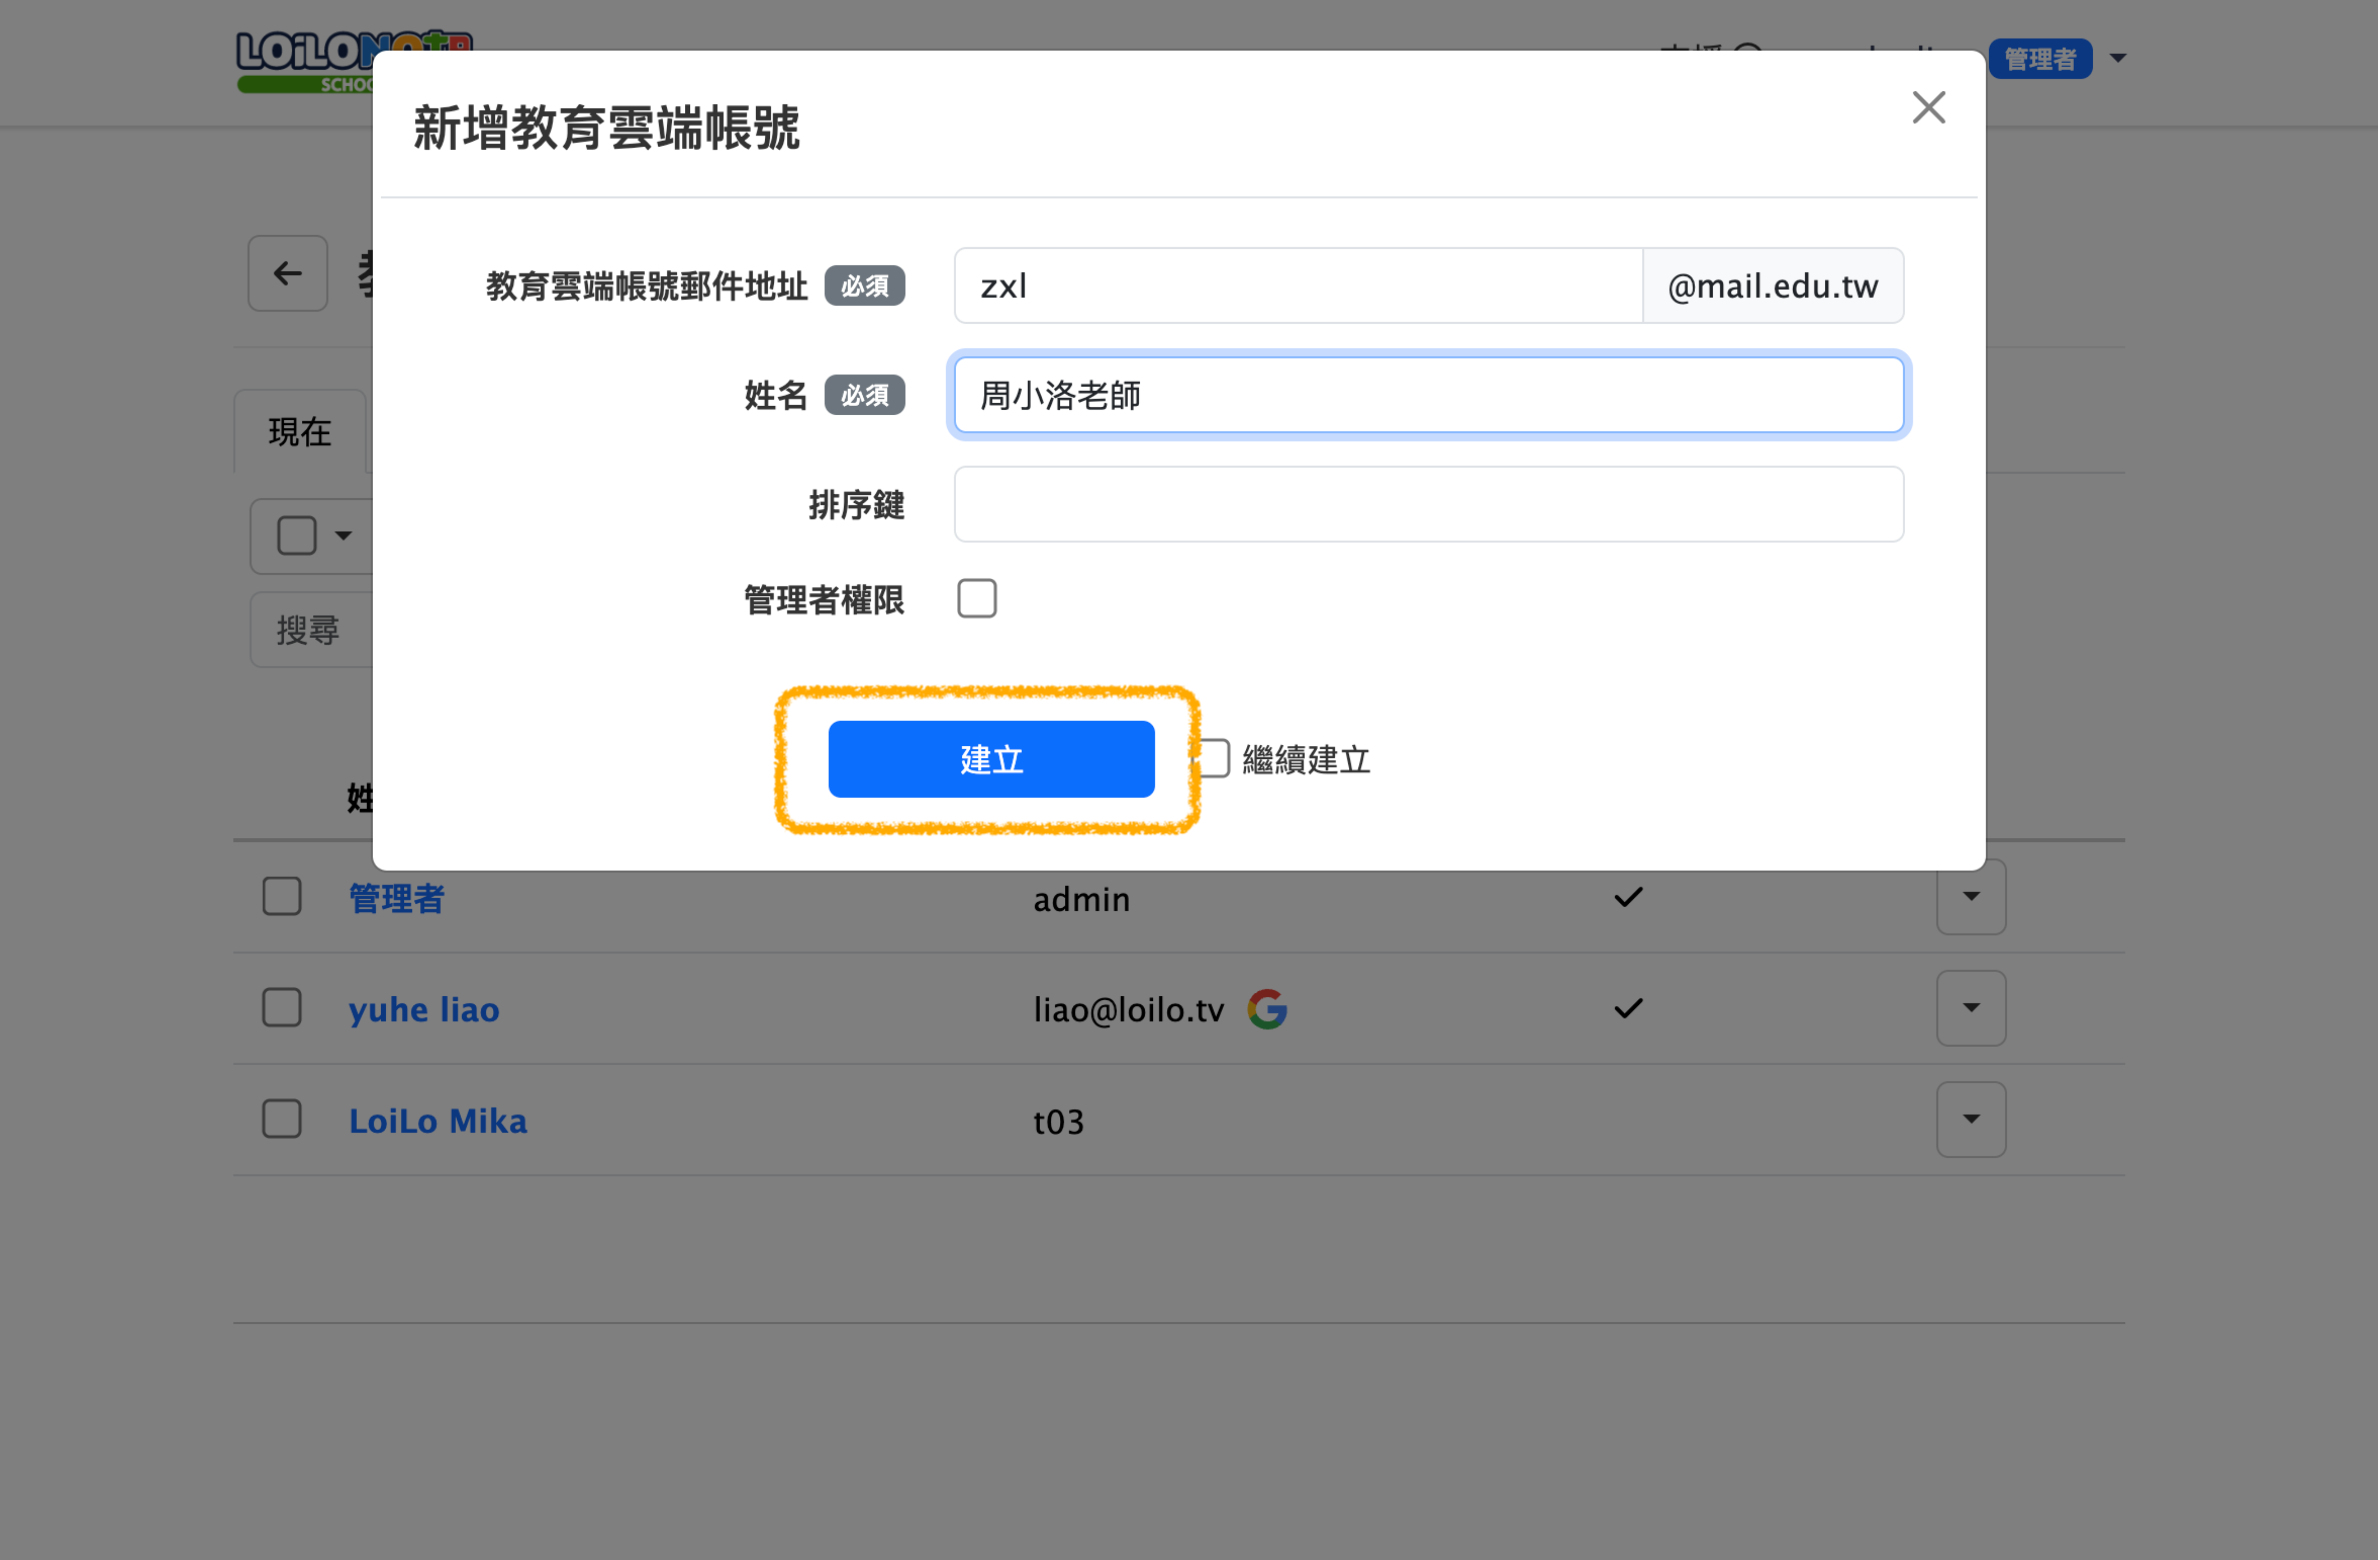
Task: Tick the 繼續建立 checkbox
Action: [1214, 759]
